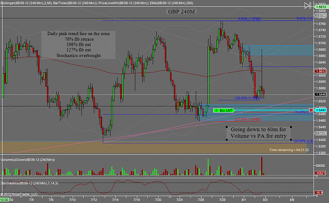The width and height of the screenshot is (329, 203).
Task: Click the '198% fib ext' annotation line
Action: 78,45
